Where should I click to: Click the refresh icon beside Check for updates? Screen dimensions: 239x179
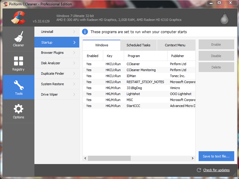(x=199, y=170)
